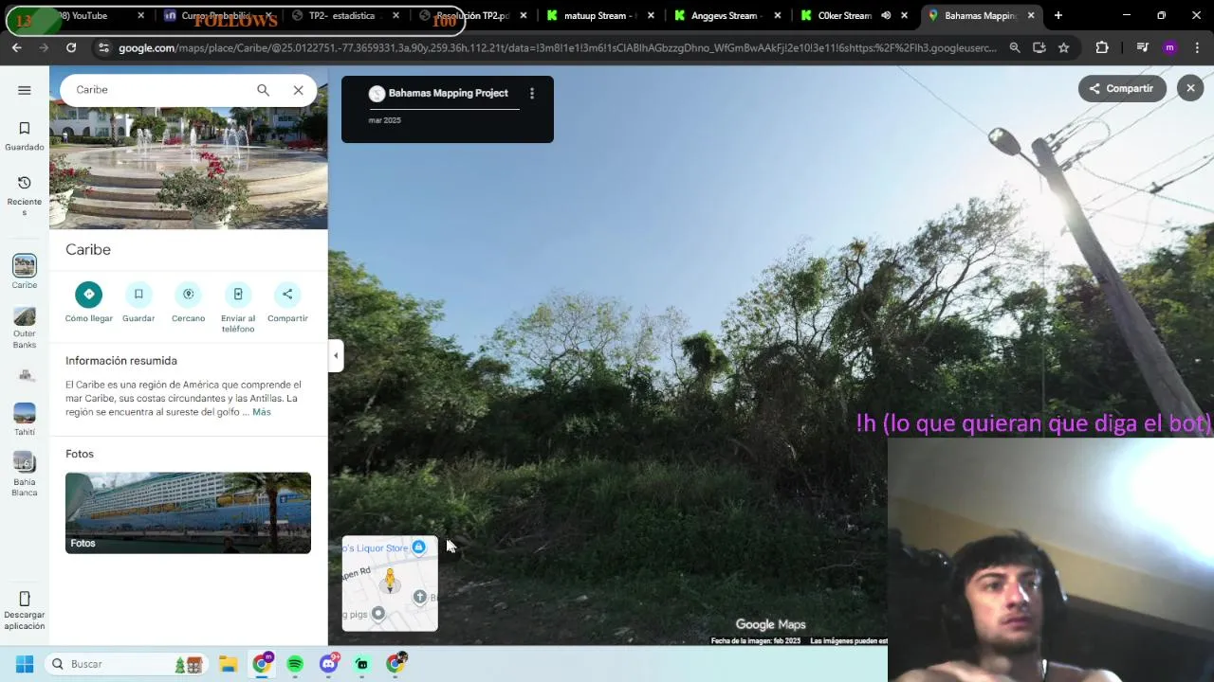This screenshot has height=682, width=1214.
Task: Open Discord from the taskbar
Action: [329, 664]
